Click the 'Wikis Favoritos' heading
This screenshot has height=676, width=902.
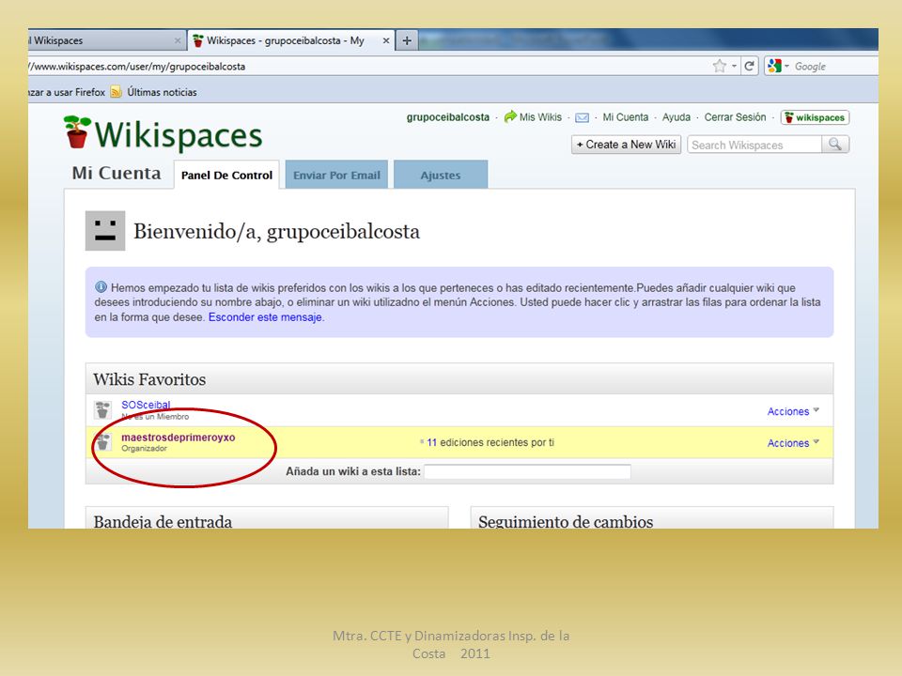[149, 378]
